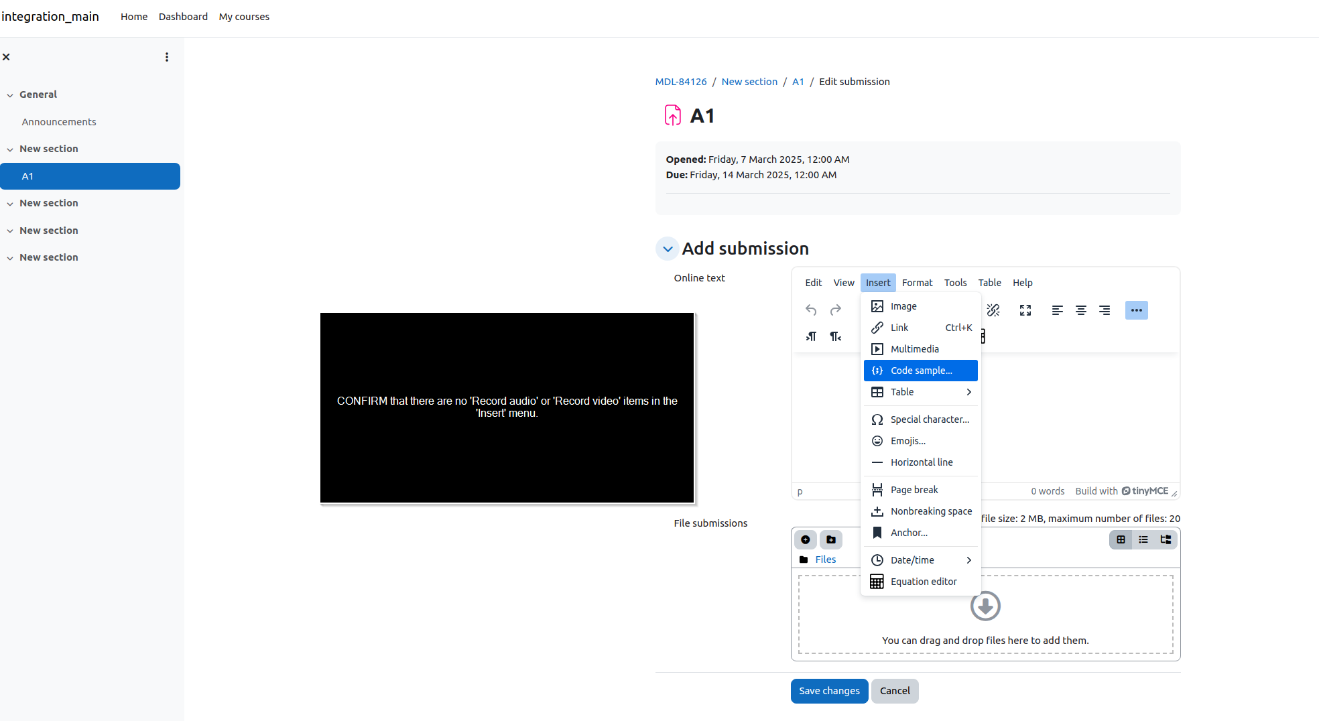Choose Multimedia from the Insert menu
This screenshot has width=1319, height=721.
coord(921,349)
